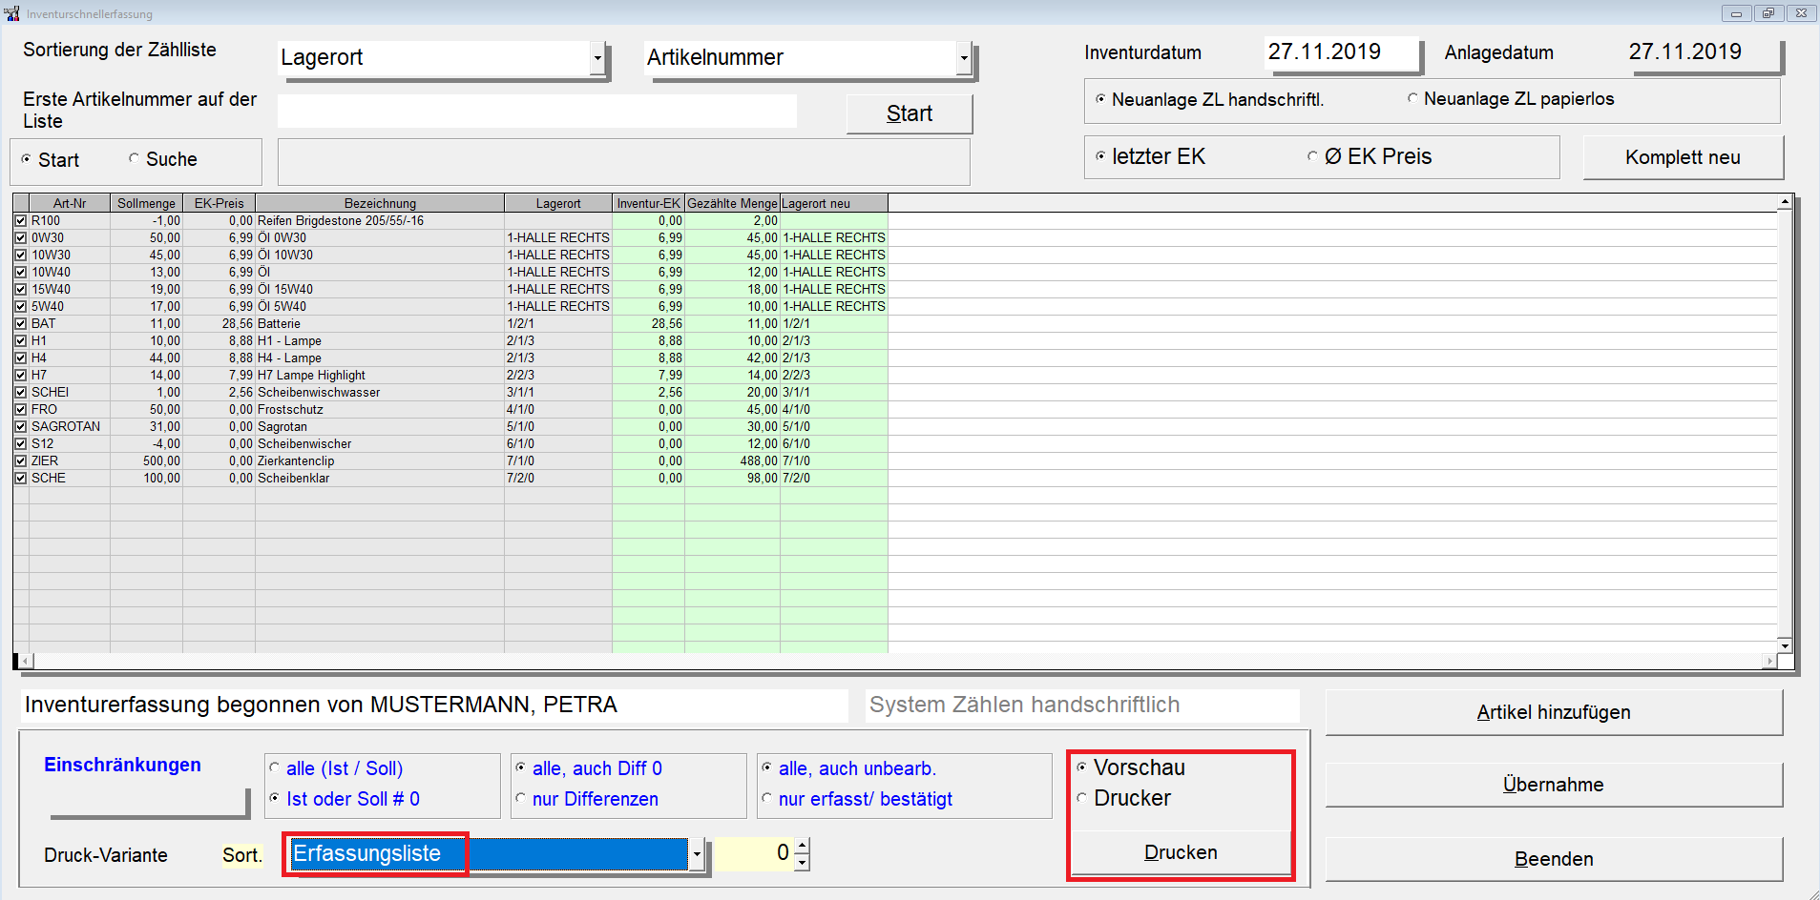Select alle, auch Diff 0 option
Image resolution: width=1820 pixels, height=900 pixels.
pos(521,767)
